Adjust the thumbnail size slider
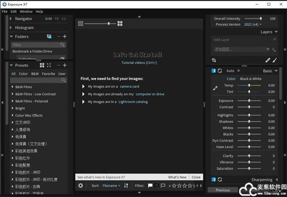Image resolution: width=287 pixels, height=197 pixels. point(100,23)
